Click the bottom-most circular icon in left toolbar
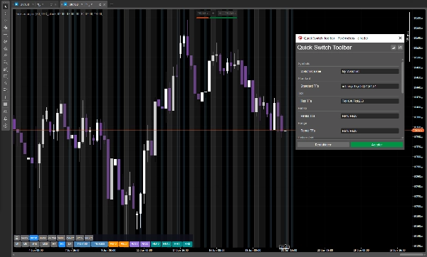The height and width of the screenshot is (257, 427). pyautogui.click(x=5, y=126)
